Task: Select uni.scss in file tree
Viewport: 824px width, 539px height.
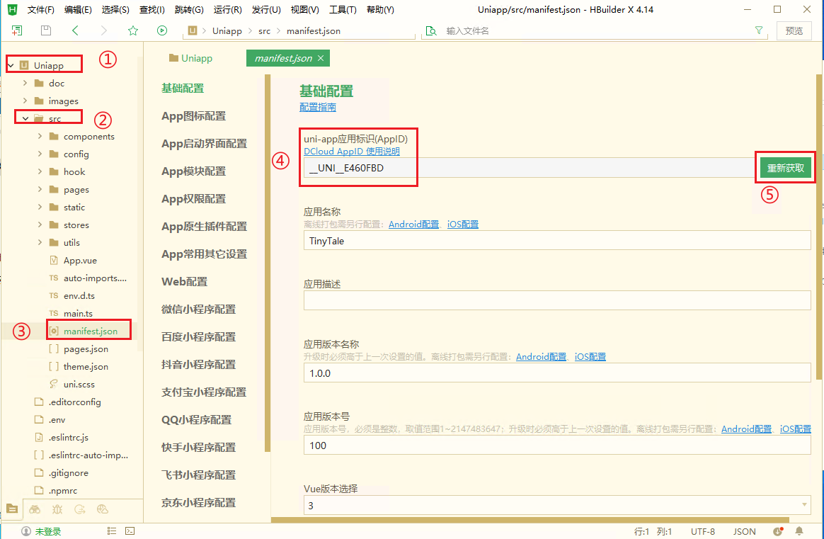Action: tap(79, 385)
